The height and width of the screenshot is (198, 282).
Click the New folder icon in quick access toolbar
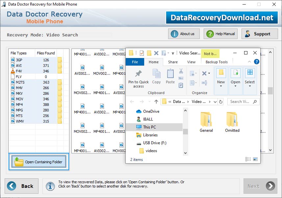(149, 53)
